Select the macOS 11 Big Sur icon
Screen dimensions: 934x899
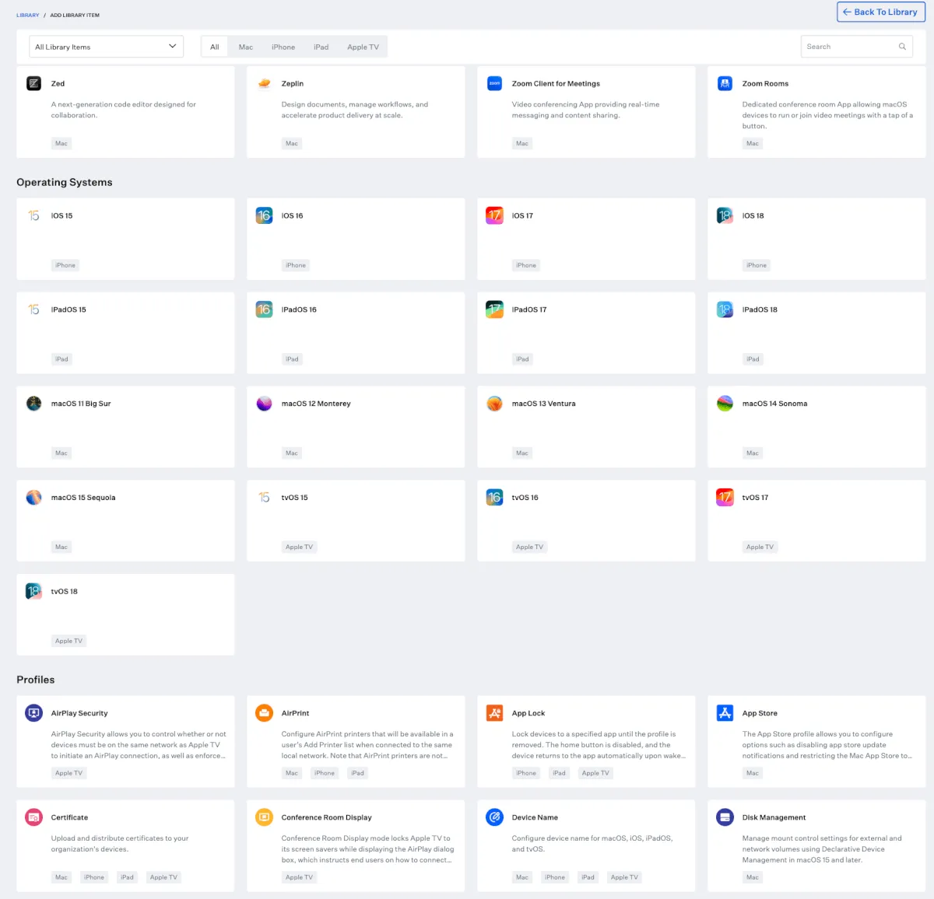pos(33,404)
